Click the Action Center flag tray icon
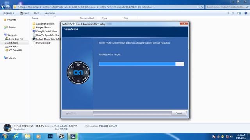This screenshot has width=250, height=140. tap(214, 136)
